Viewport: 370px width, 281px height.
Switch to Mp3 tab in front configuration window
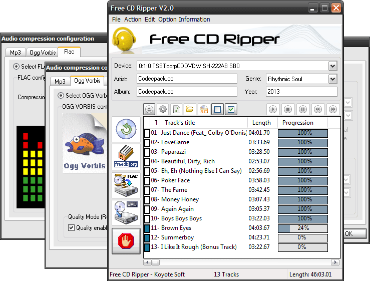pos(60,82)
